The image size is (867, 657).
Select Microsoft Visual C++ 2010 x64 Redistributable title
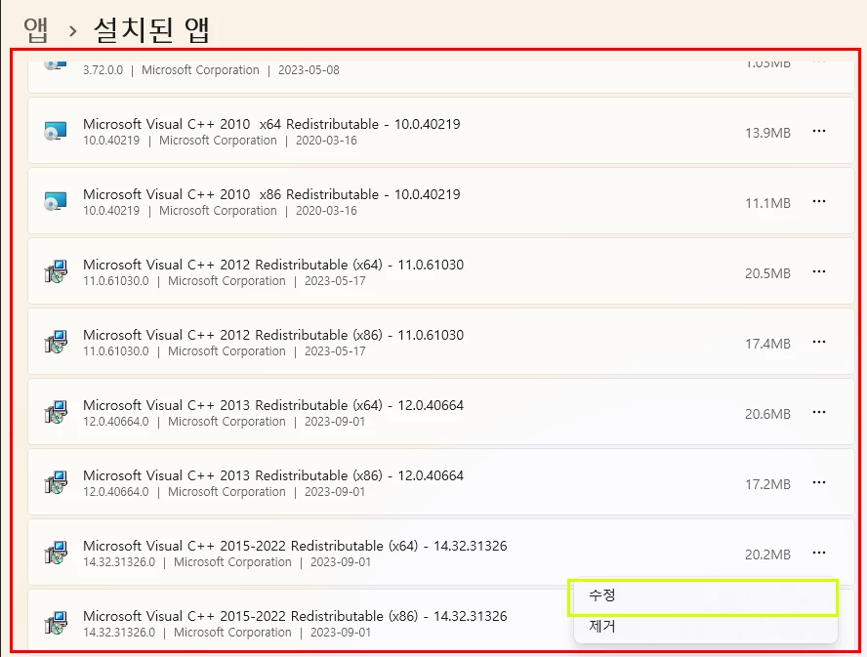pyautogui.click(x=271, y=124)
